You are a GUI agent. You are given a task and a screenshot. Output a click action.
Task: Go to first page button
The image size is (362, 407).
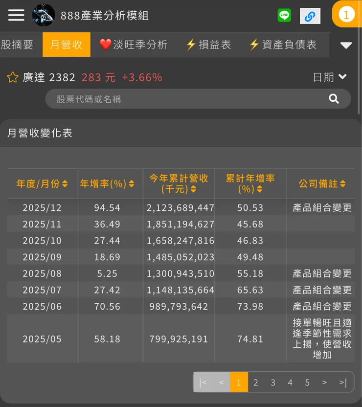point(203,382)
